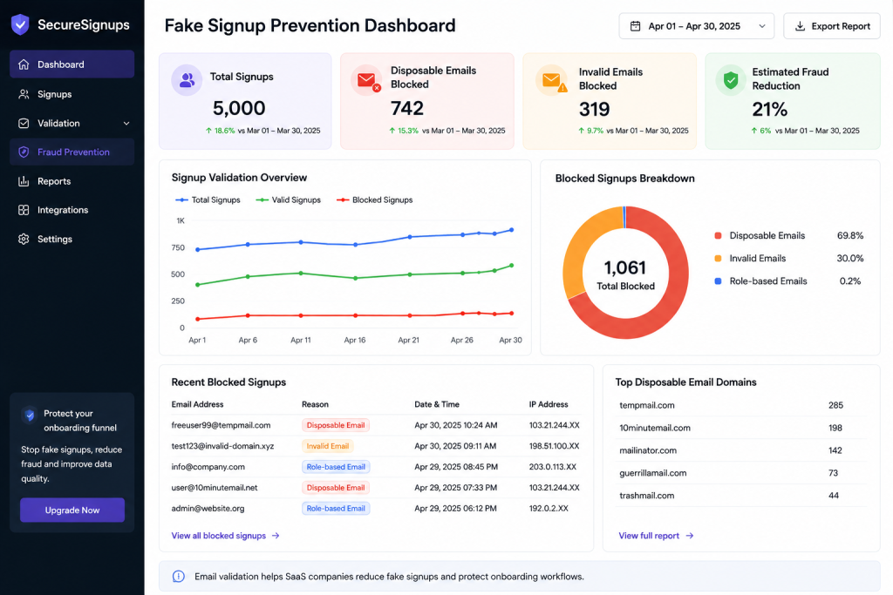Click the shield icon in upgrade promo card
This screenshot has width=893, height=595.
[x=30, y=415]
